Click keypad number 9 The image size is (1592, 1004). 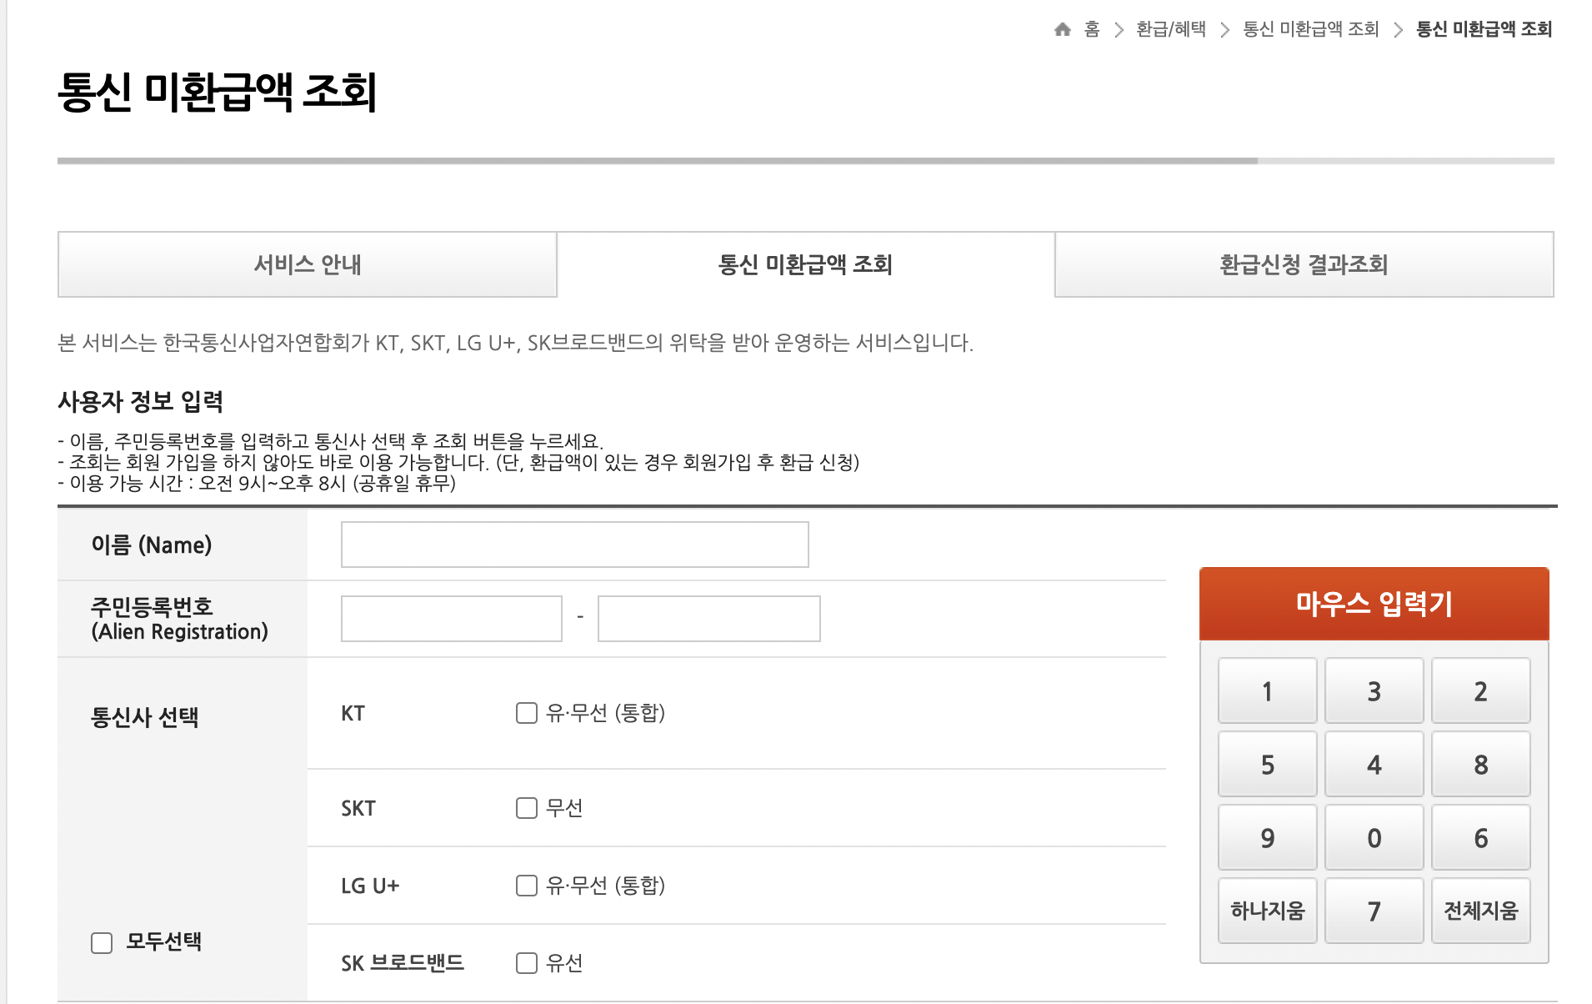1267,837
